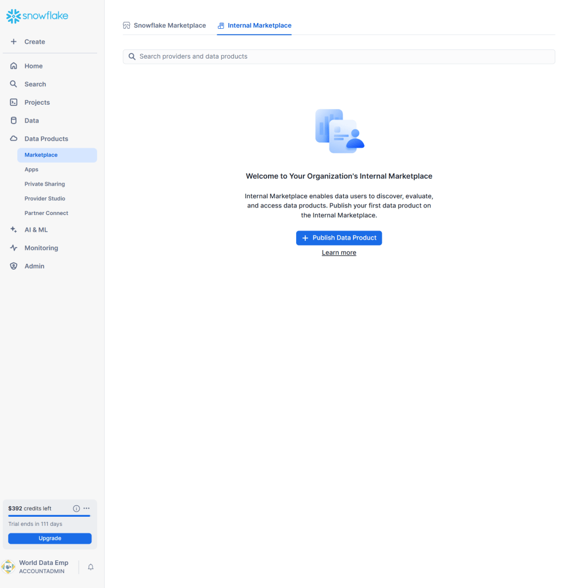The image size is (572, 588).
Task: Click the Admin shield icon
Action: tap(14, 266)
